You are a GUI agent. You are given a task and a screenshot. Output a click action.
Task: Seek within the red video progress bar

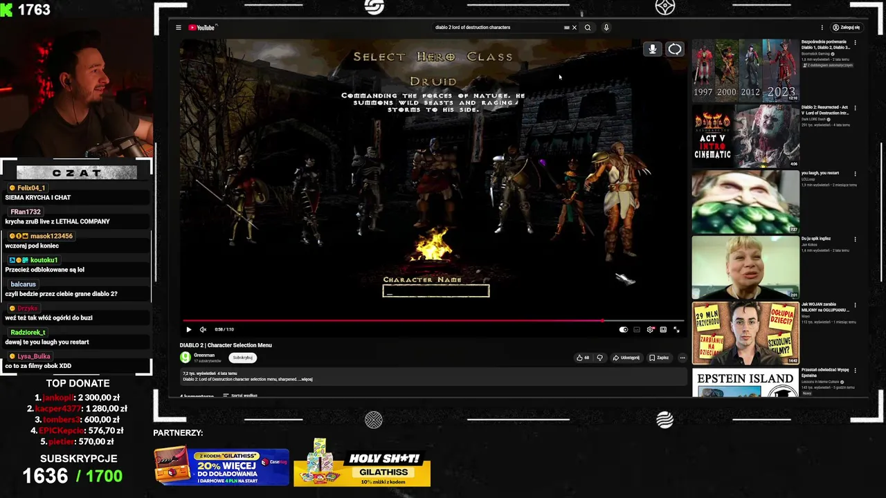(433, 321)
